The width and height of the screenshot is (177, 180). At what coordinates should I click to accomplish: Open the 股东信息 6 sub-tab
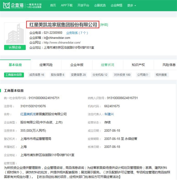[58, 75]
